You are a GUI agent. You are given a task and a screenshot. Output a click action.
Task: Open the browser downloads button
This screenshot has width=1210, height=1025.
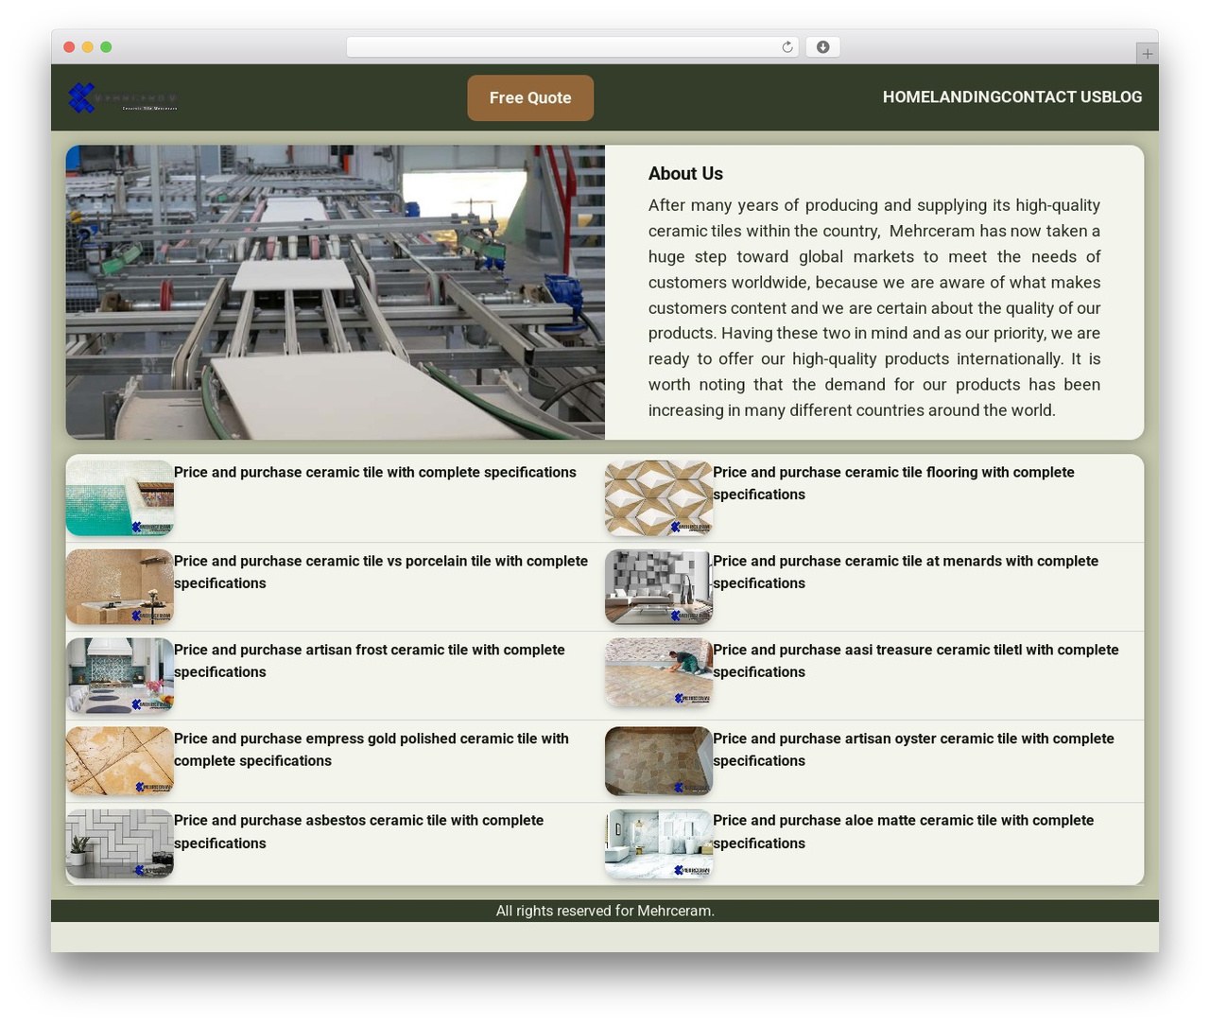point(822,47)
